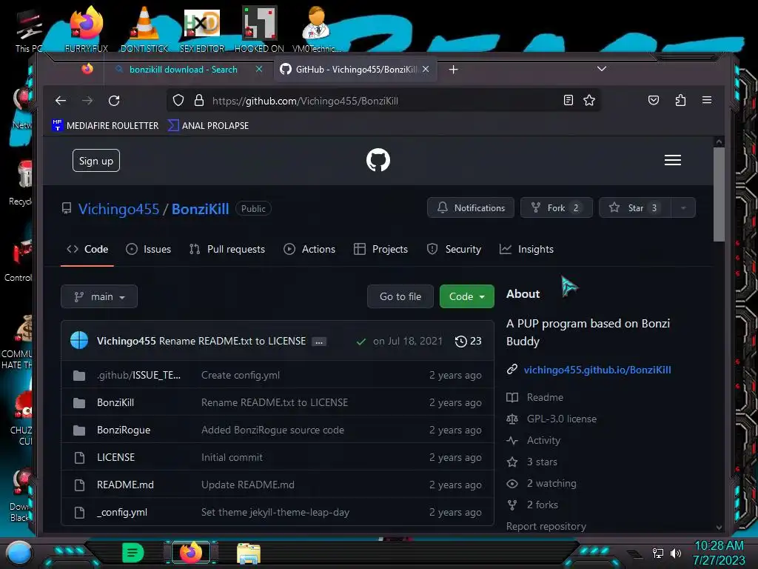The height and width of the screenshot is (569, 758).
Task: Open BonziKill repository name link
Action: [x=200, y=209]
